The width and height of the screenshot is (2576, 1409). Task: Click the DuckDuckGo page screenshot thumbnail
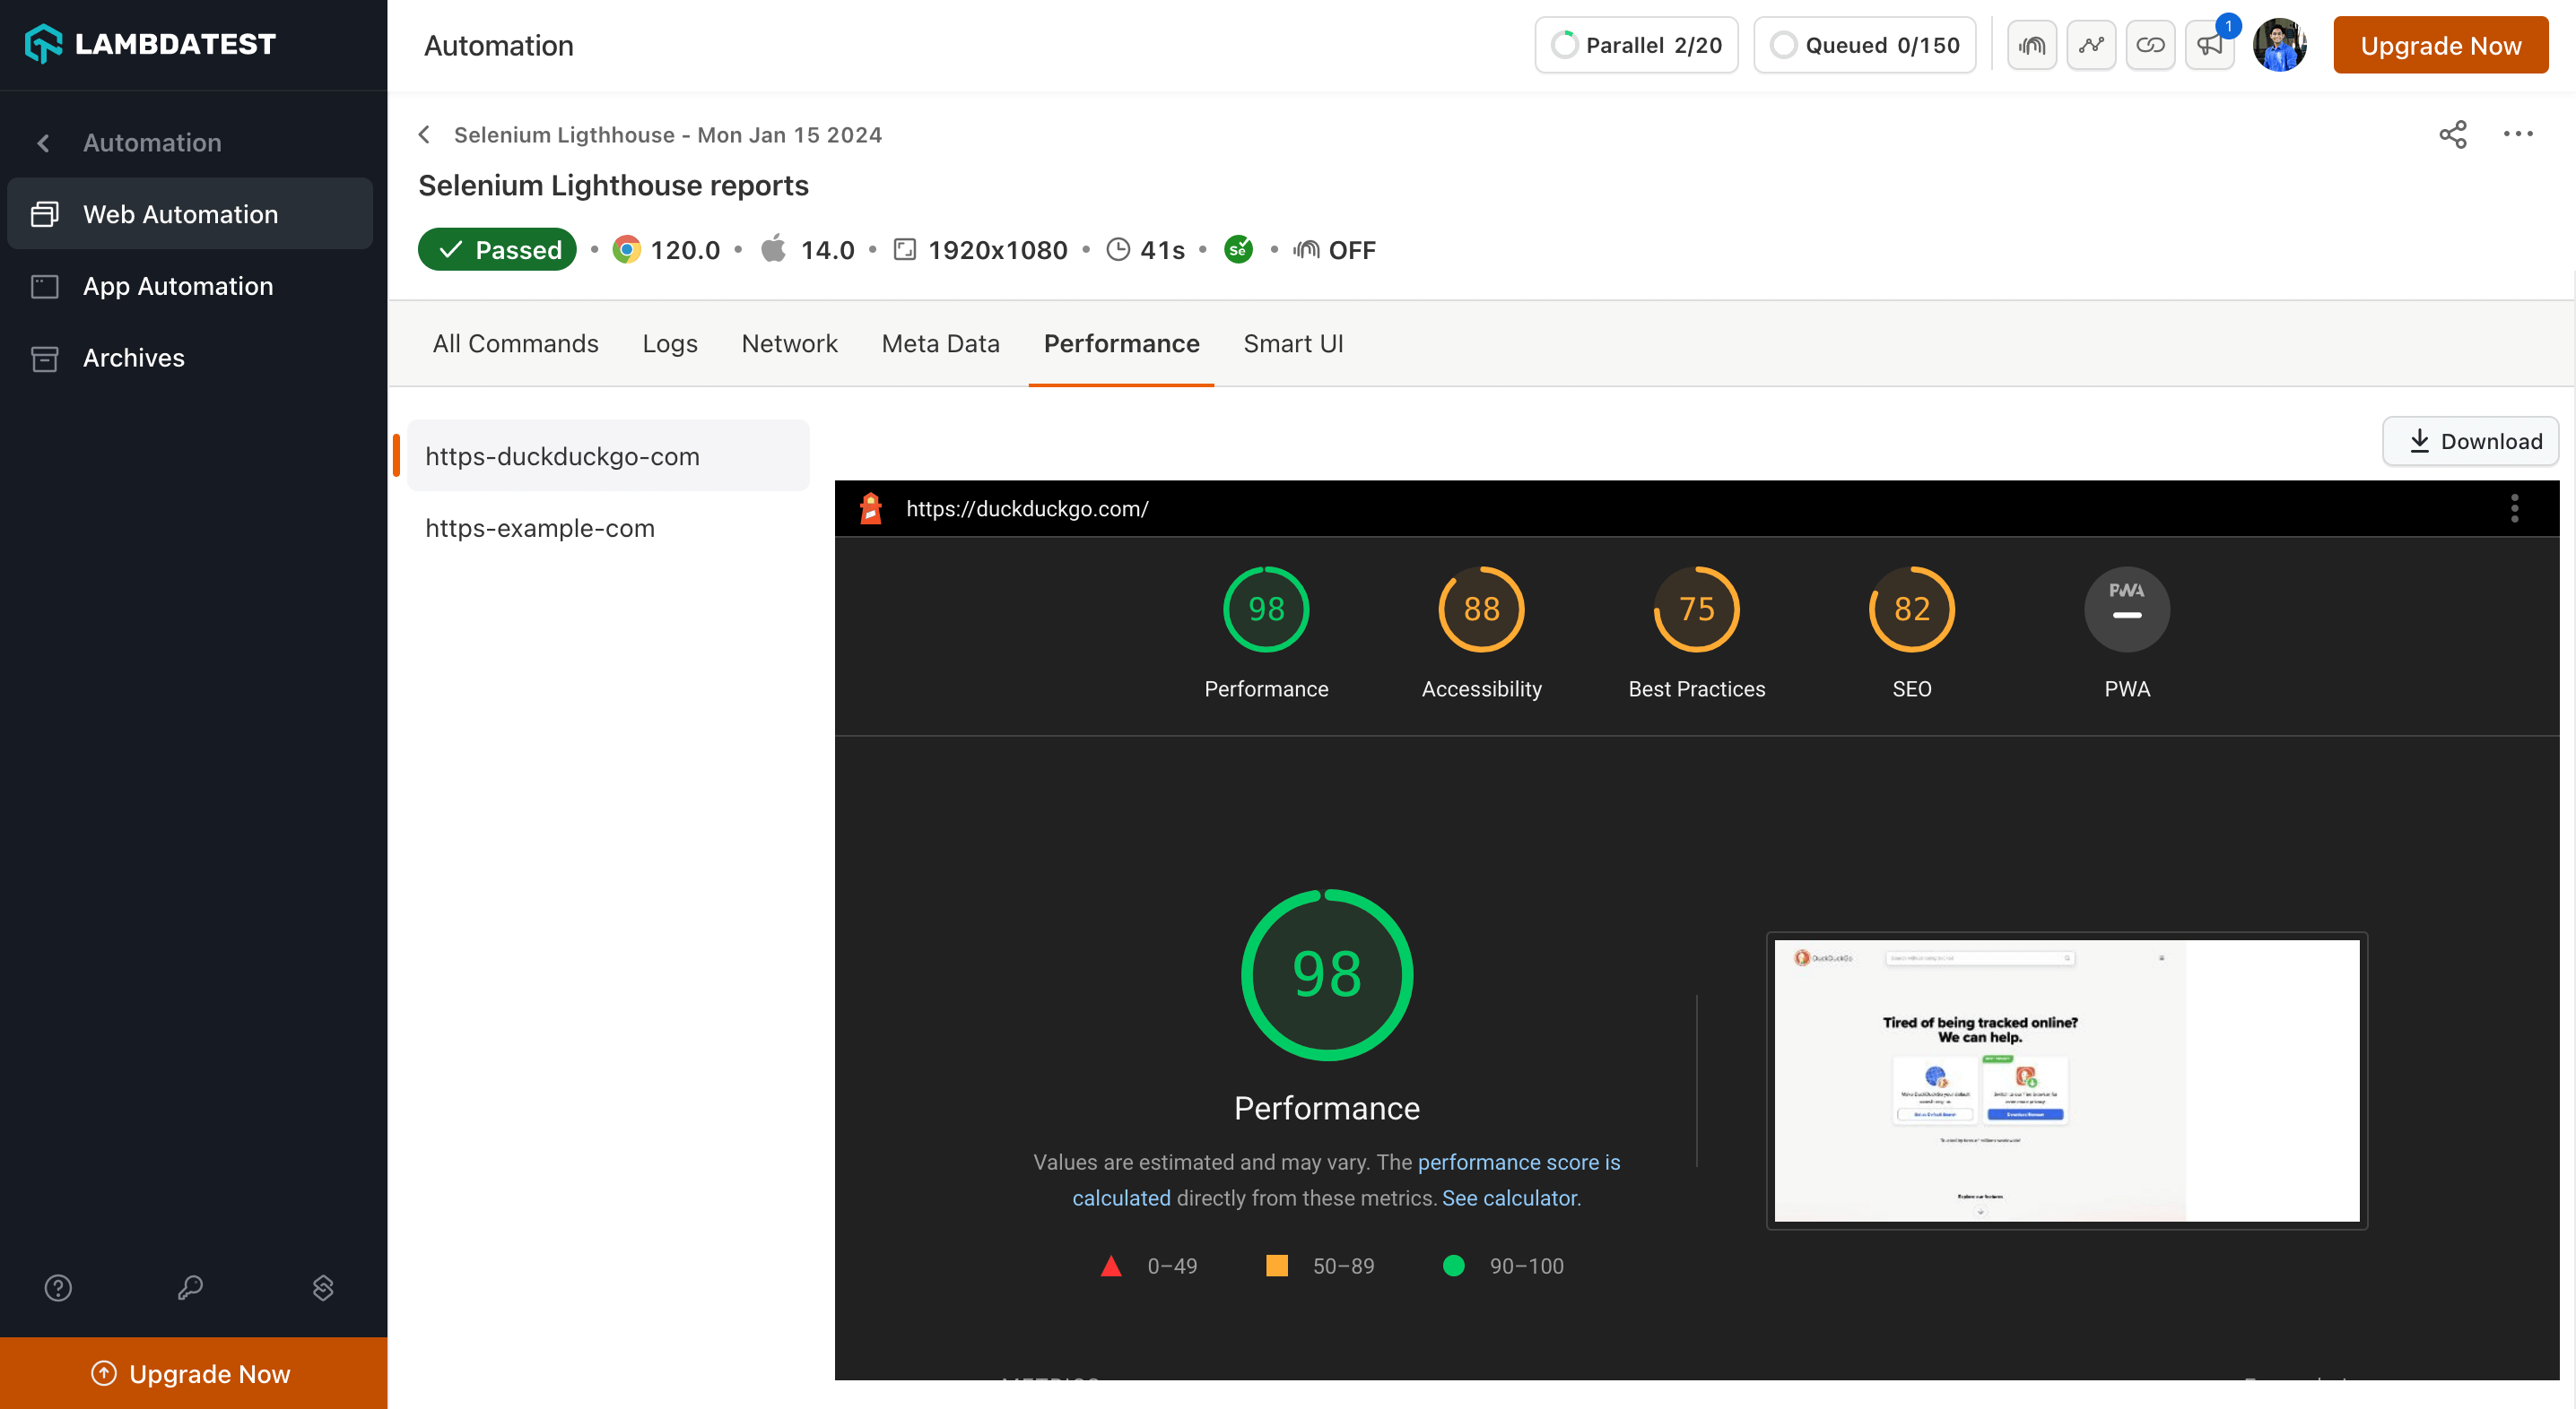pyautogui.click(x=2066, y=1080)
